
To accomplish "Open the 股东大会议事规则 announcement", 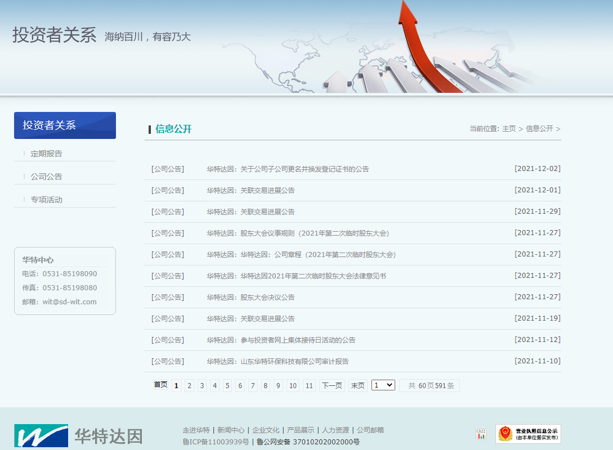I will [298, 233].
